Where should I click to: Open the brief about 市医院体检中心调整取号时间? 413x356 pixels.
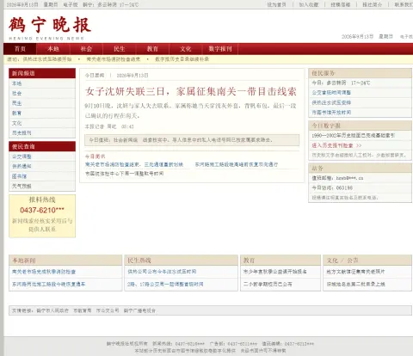124,174
